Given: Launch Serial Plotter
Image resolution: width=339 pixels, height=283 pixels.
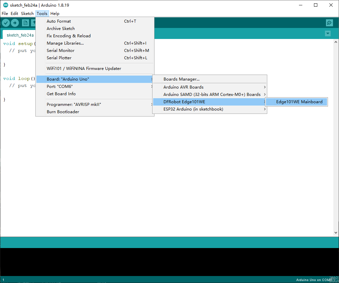Looking at the screenshot, I should click(95, 58).
